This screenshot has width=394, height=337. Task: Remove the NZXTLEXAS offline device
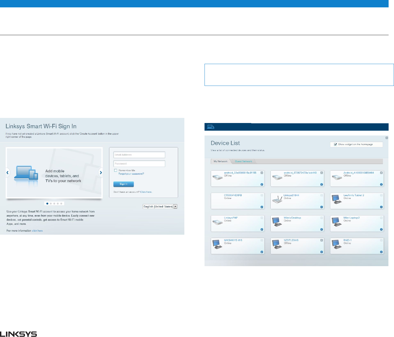pyautogui.click(x=322, y=240)
